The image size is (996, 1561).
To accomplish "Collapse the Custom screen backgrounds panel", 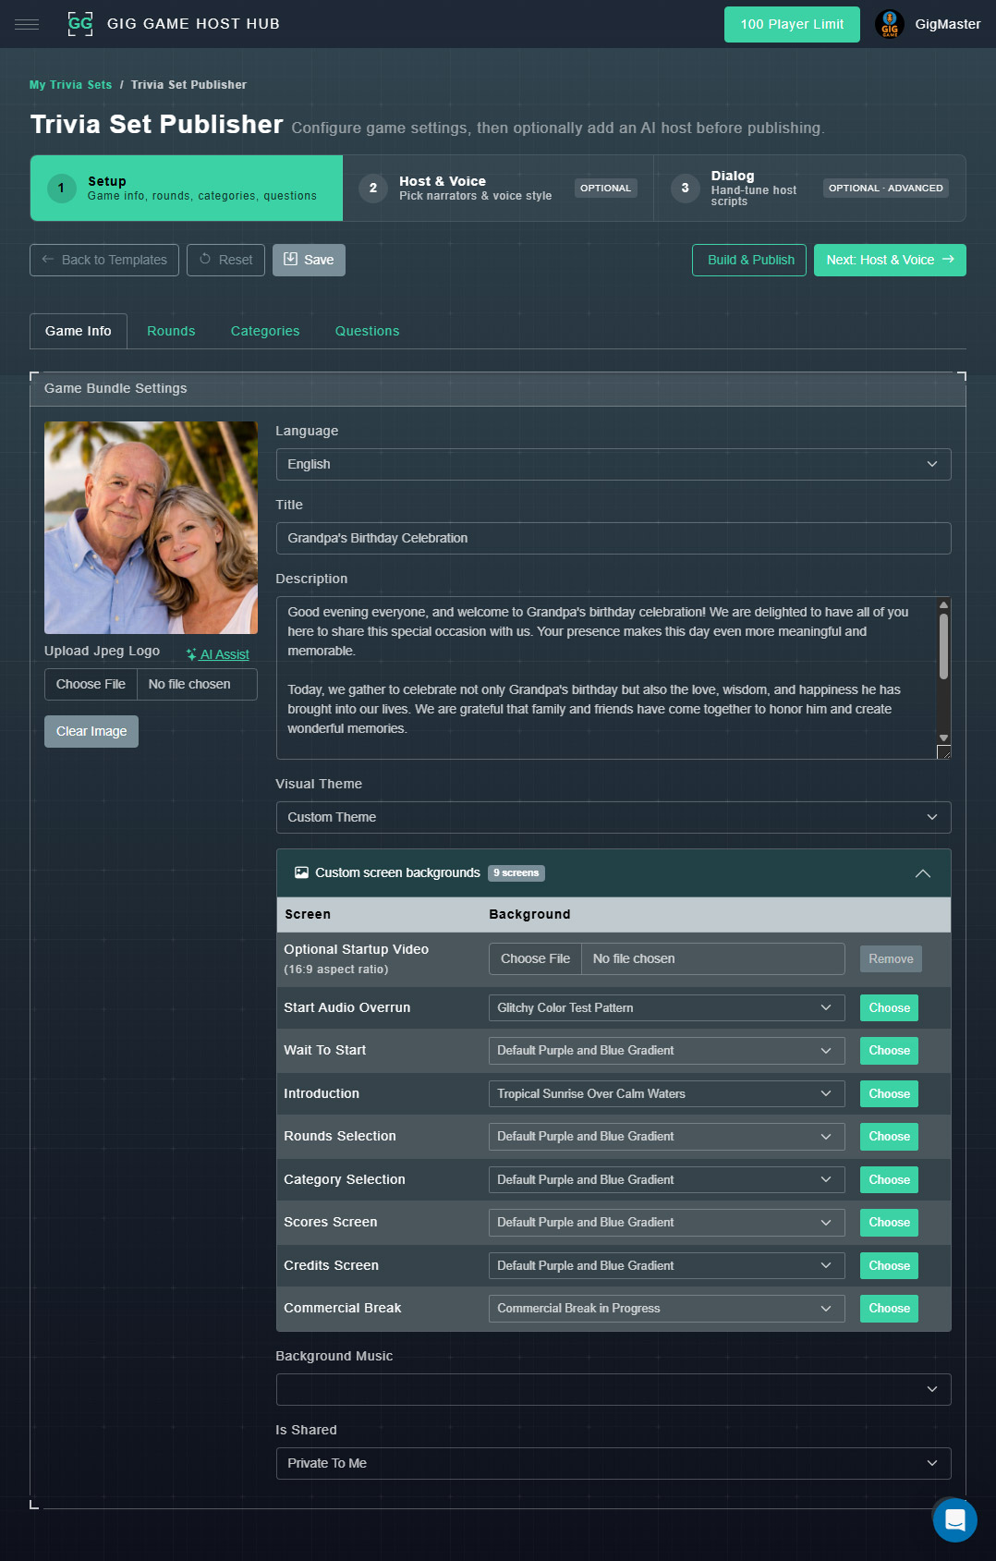I will tap(922, 873).
